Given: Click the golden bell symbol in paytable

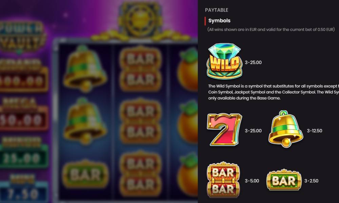Looking at the screenshot, I should [285, 129].
